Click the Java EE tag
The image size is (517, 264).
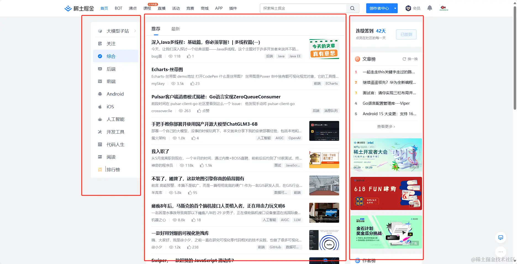pos(295,56)
